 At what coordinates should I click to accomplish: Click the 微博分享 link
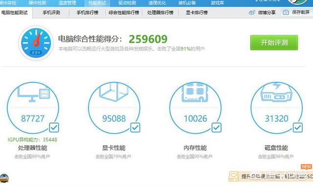267,13
